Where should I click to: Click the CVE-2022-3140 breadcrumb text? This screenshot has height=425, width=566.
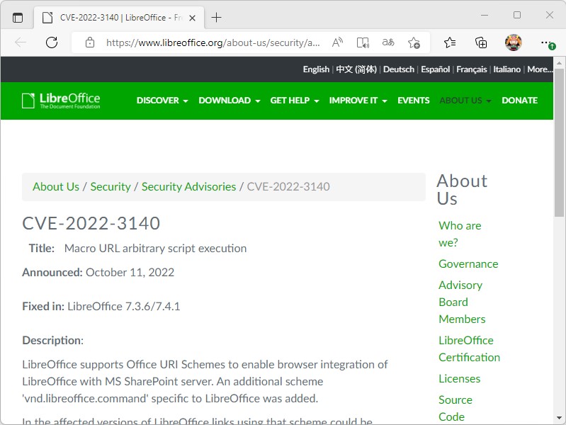288,187
